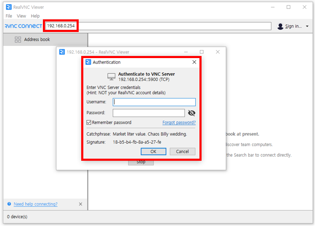Click the VNC Server computer monitor icon
The width and height of the screenshot is (316, 226).
pyautogui.click(x=111, y=77)
